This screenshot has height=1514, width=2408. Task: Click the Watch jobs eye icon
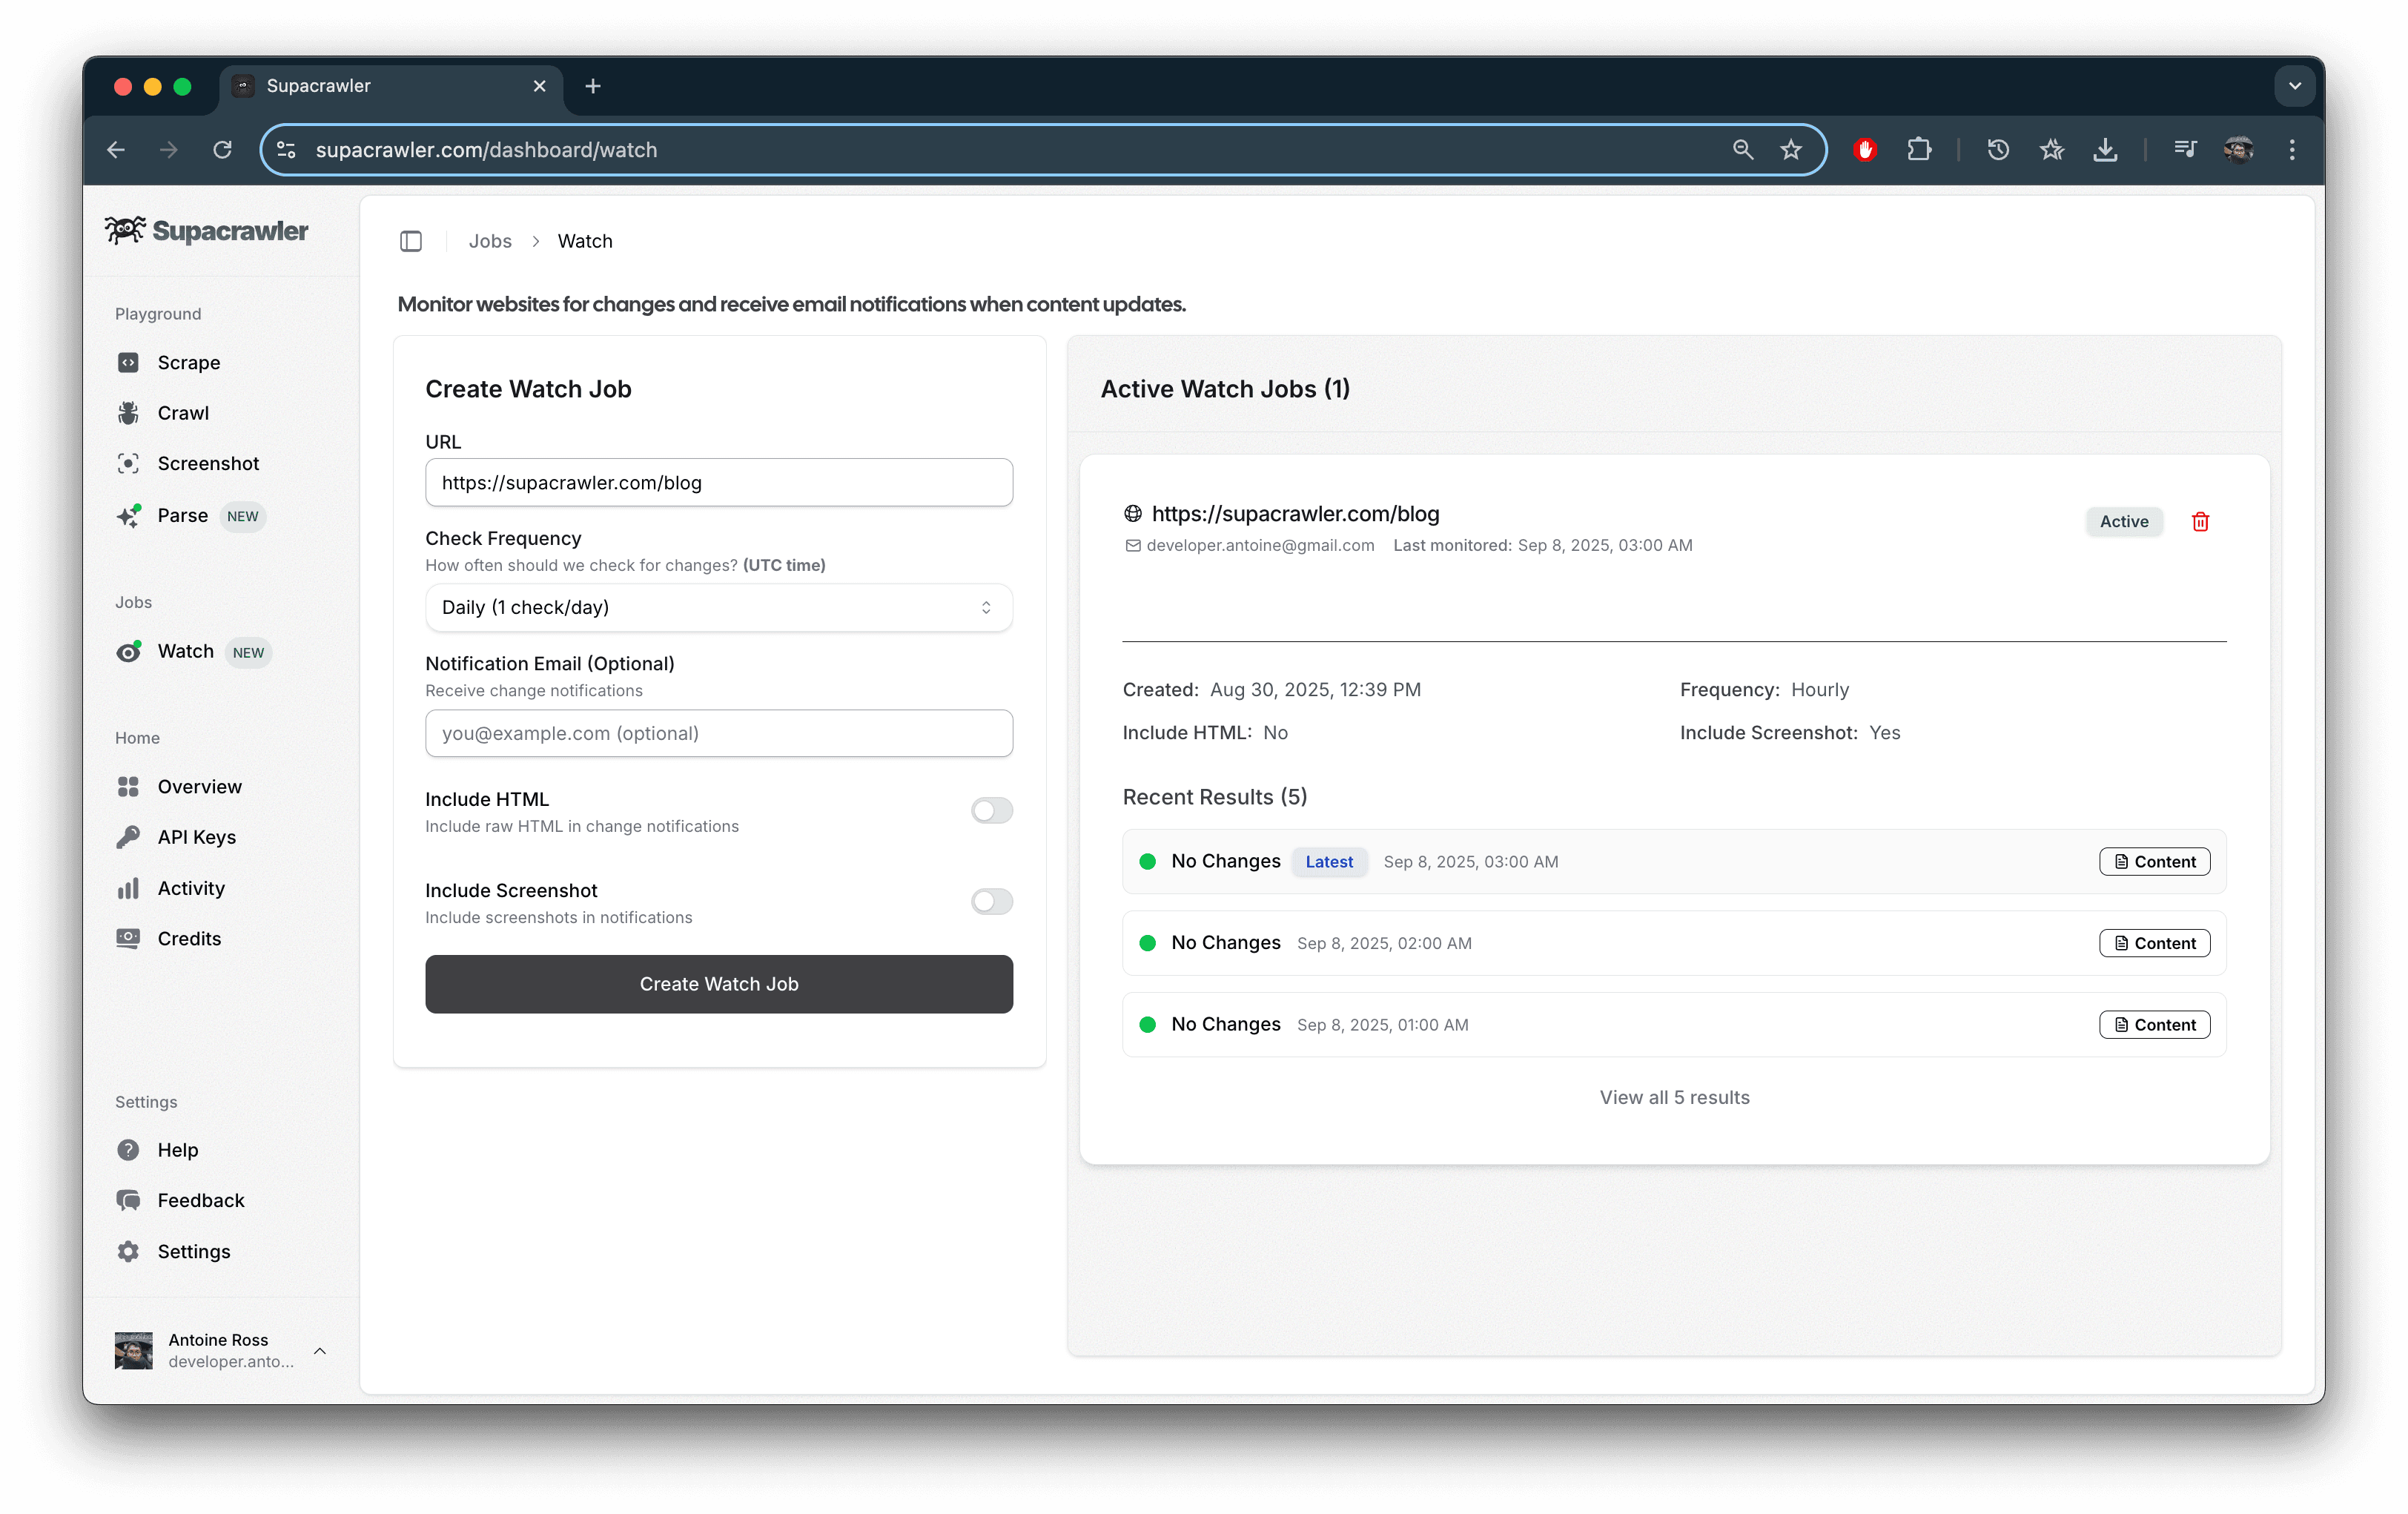[x=129, y=651]
